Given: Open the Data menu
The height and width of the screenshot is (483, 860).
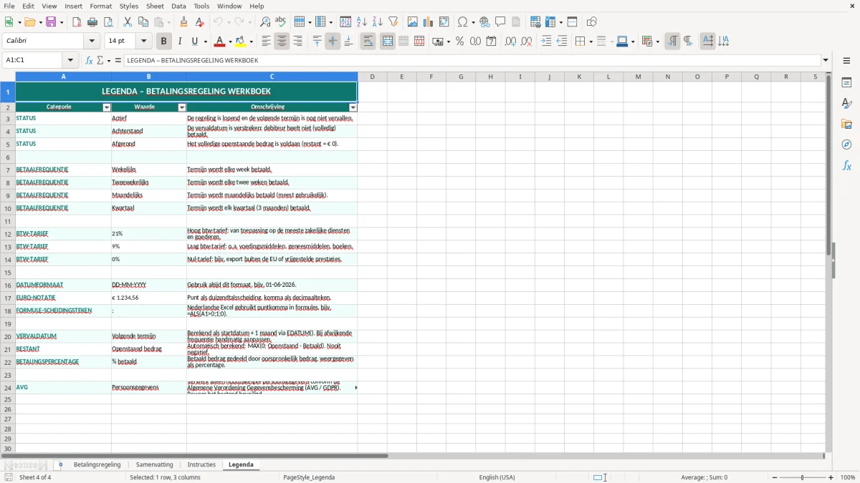Looking at the screenshot, I should 178,6.
